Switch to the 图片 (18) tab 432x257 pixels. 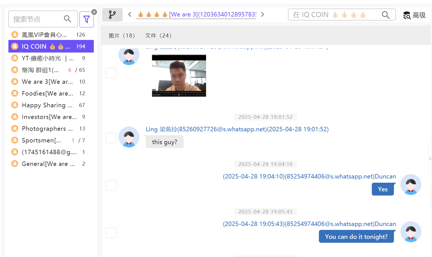[x=122, y=36]
